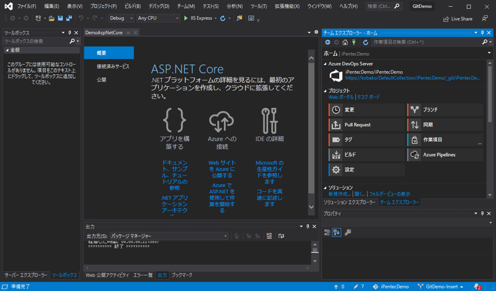
Task: Click the Manage Connections plug icon
Action: [354, 42]
